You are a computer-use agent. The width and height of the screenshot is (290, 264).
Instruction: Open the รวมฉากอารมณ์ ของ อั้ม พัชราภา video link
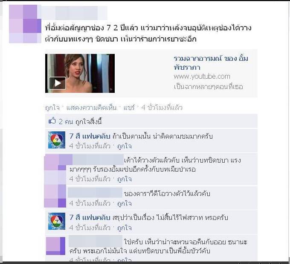(x=211, y=63)
